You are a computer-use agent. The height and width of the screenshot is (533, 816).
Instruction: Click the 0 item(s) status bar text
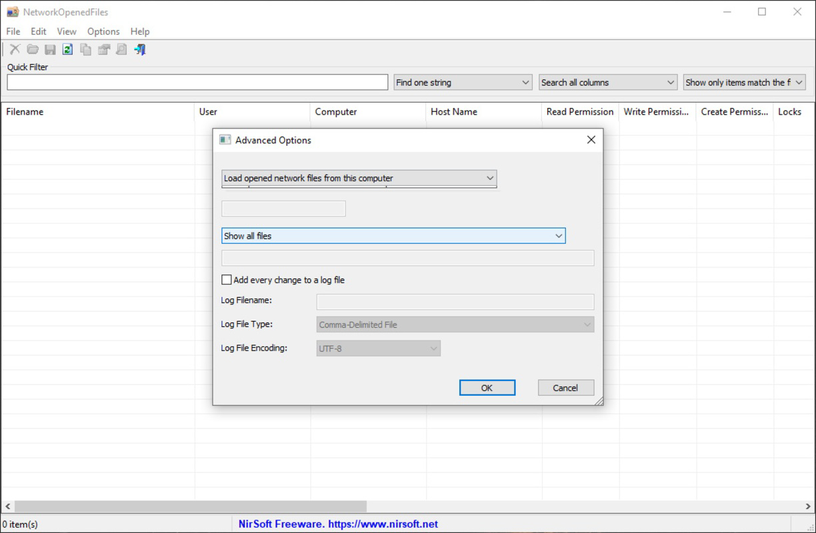pos(21,524)
